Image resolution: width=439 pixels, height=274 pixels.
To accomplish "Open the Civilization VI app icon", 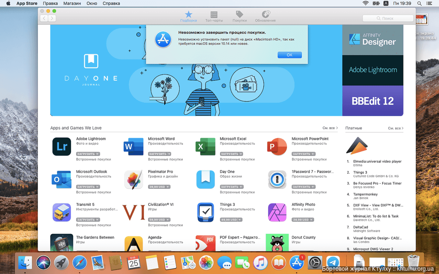I will click(134, 213).
